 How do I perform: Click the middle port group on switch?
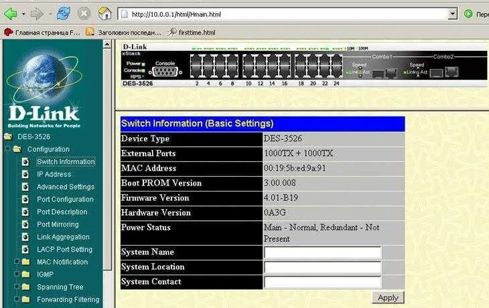(267, 66)
